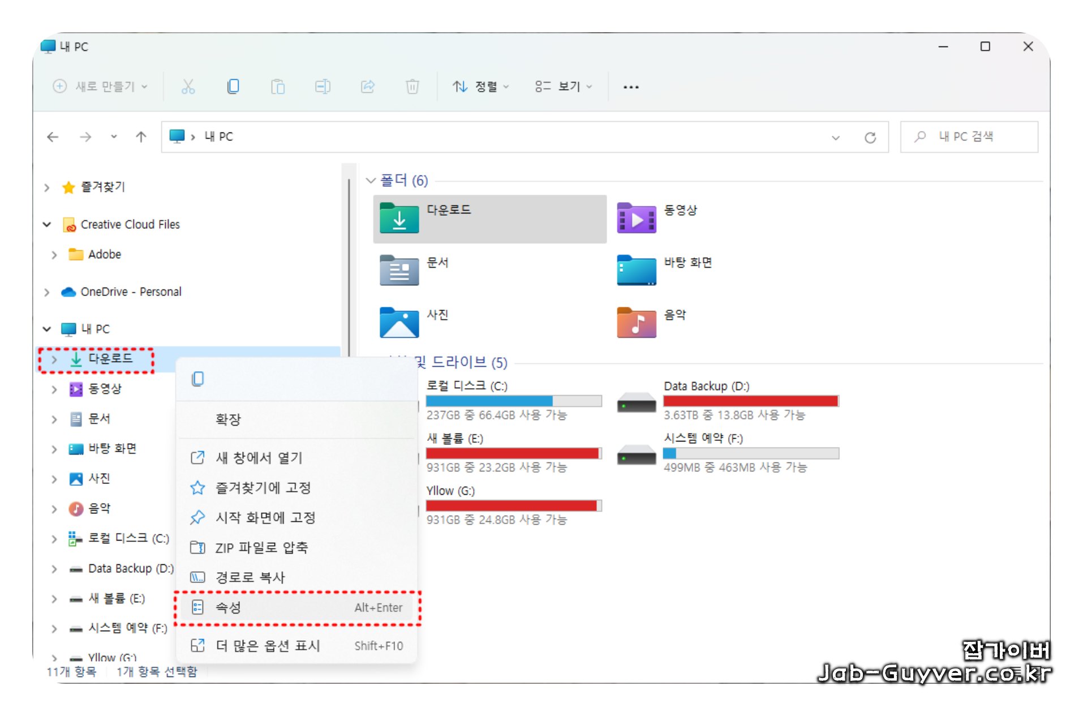The width and height of the screenshot is (1083, 716).
Task: Expand the 즐겨찾기 tree node
Action: [47, 187]
